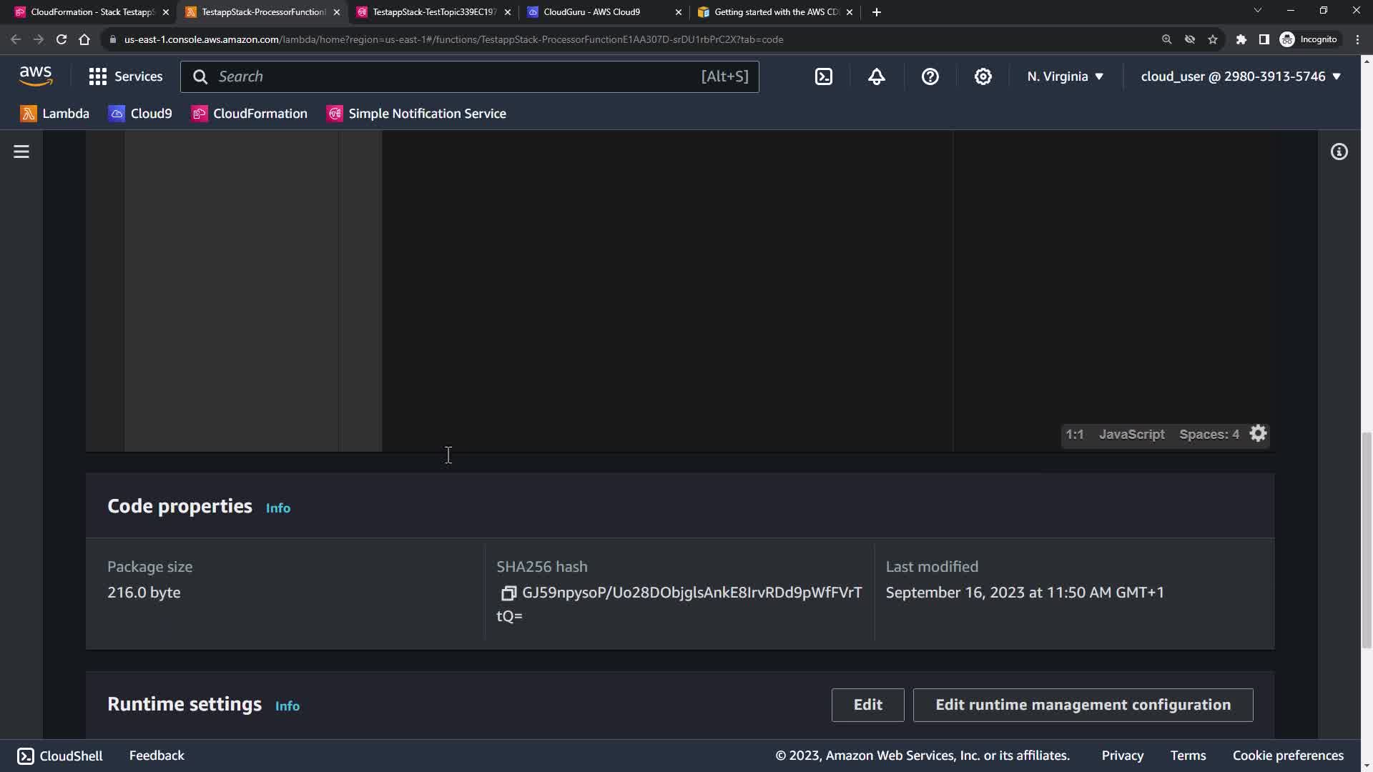Select JavaScript language mode in status bar
Screen dimensions: 1373x772
pos(1131,435)
